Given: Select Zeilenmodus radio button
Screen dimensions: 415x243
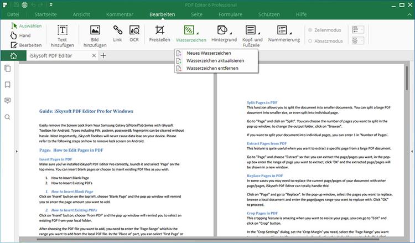Looking at the screenshot, I should click(x=310, y=30).
